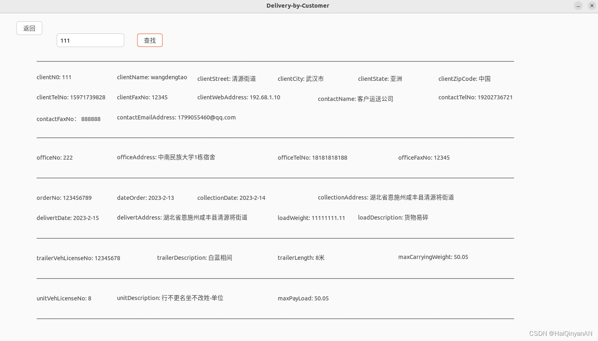Select the deliveryDate 2023-2-15 label
This screenshot has height=341, width=598.
click(68, 218)
